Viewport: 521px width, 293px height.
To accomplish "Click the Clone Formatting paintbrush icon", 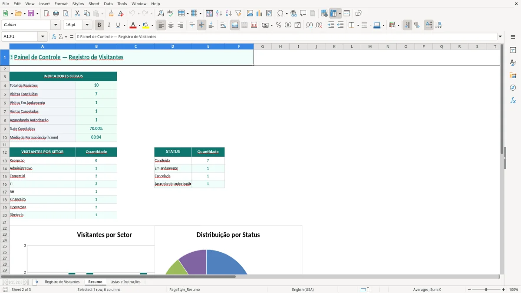I will coord(111,13).
